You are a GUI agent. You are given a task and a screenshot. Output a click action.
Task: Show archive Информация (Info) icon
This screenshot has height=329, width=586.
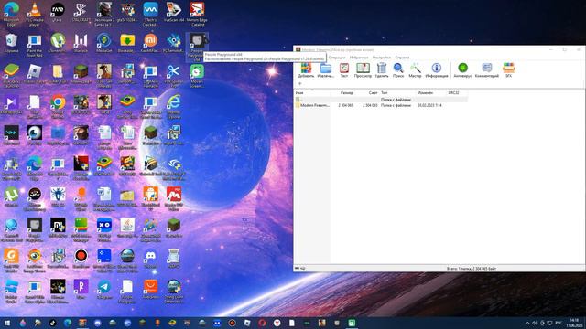(437, 69)
